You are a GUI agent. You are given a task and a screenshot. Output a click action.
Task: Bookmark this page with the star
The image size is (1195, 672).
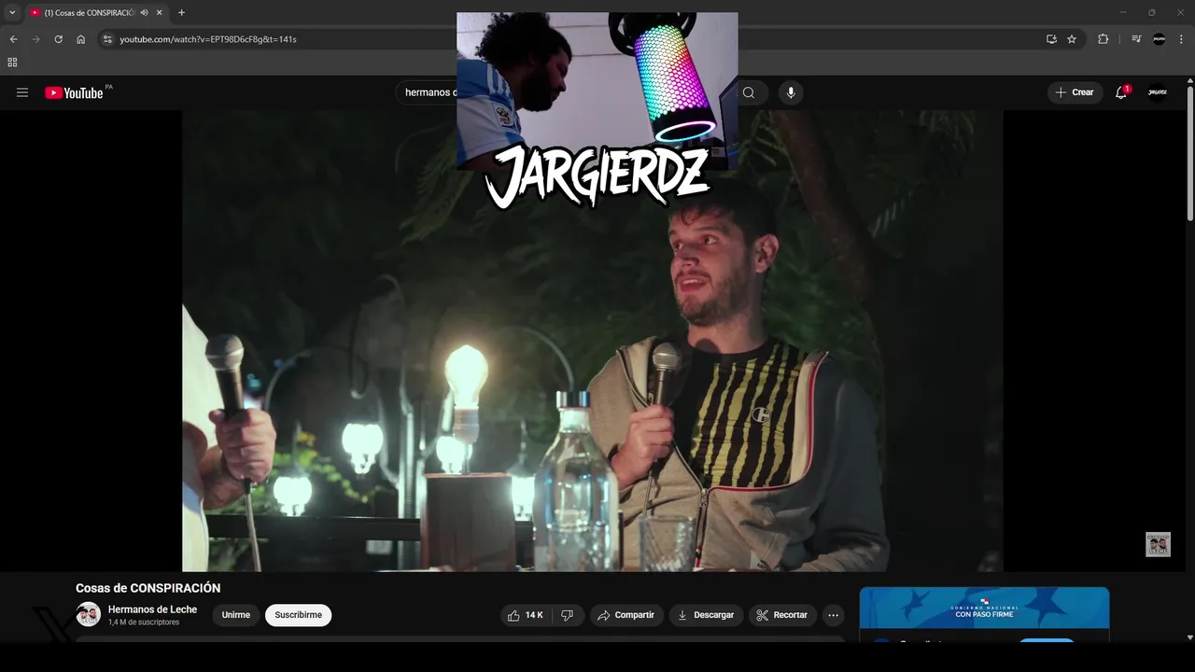(x=1072, y=39)
